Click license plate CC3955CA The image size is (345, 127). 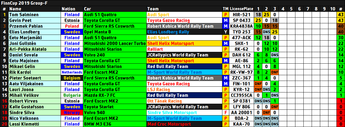pyautogui.click(x=242, y=95)
